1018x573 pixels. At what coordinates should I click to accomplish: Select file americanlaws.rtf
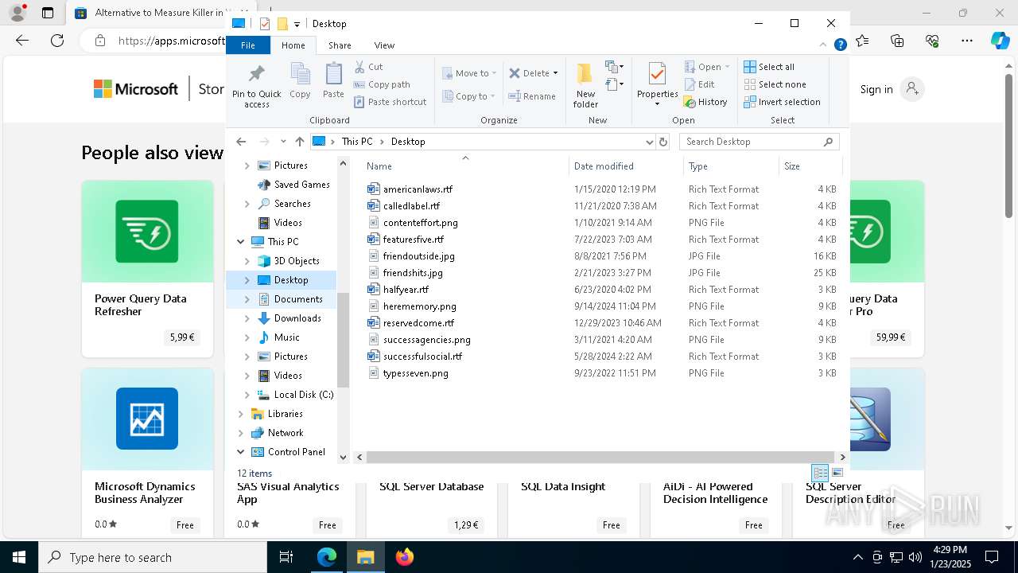click(x=418, y=189)
